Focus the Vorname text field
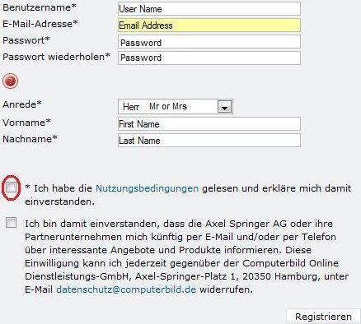 click(209, 124)
